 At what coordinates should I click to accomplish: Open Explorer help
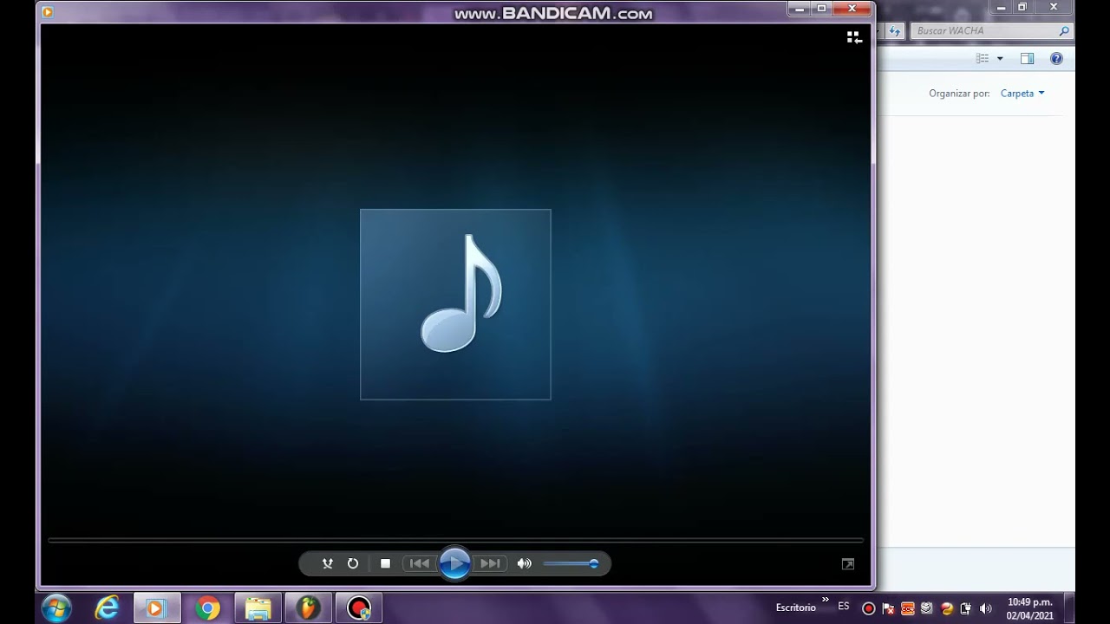1056,59
